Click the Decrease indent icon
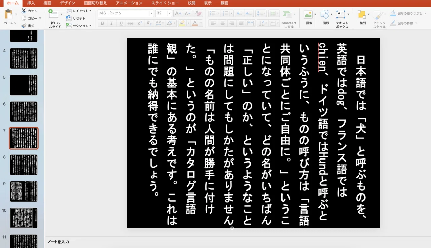 [239, 13]
